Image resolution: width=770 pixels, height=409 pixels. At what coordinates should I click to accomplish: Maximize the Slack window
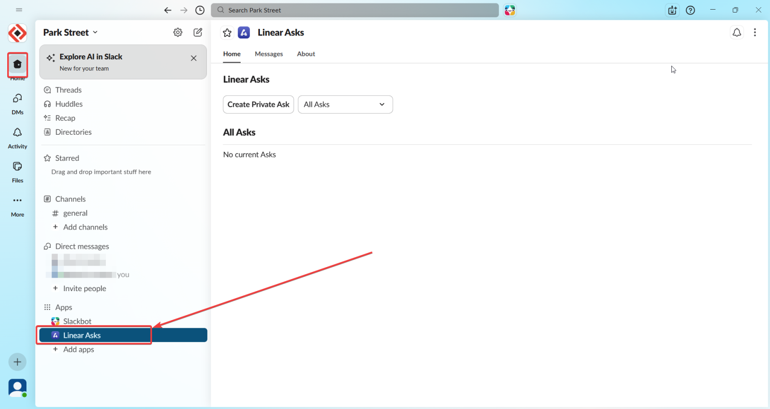click(735, 10)
